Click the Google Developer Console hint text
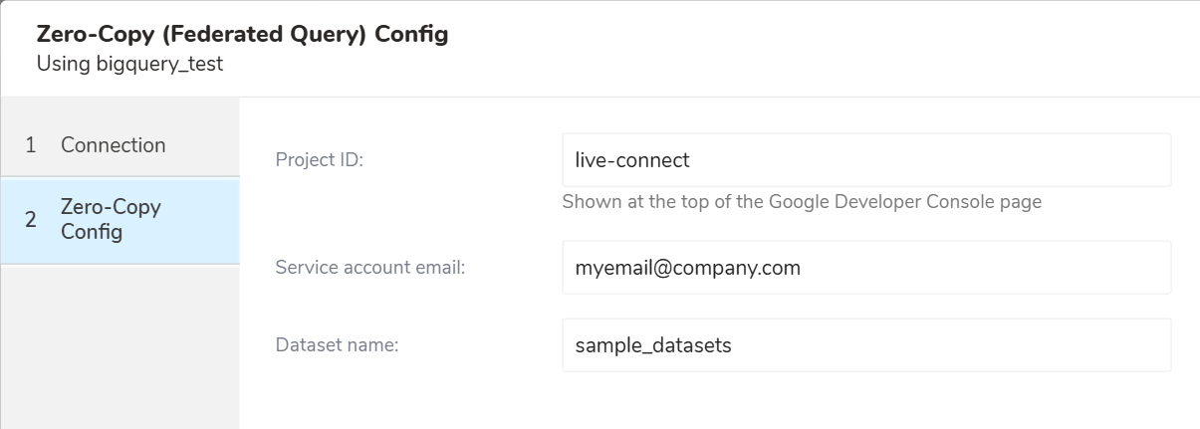 [802, 202]
